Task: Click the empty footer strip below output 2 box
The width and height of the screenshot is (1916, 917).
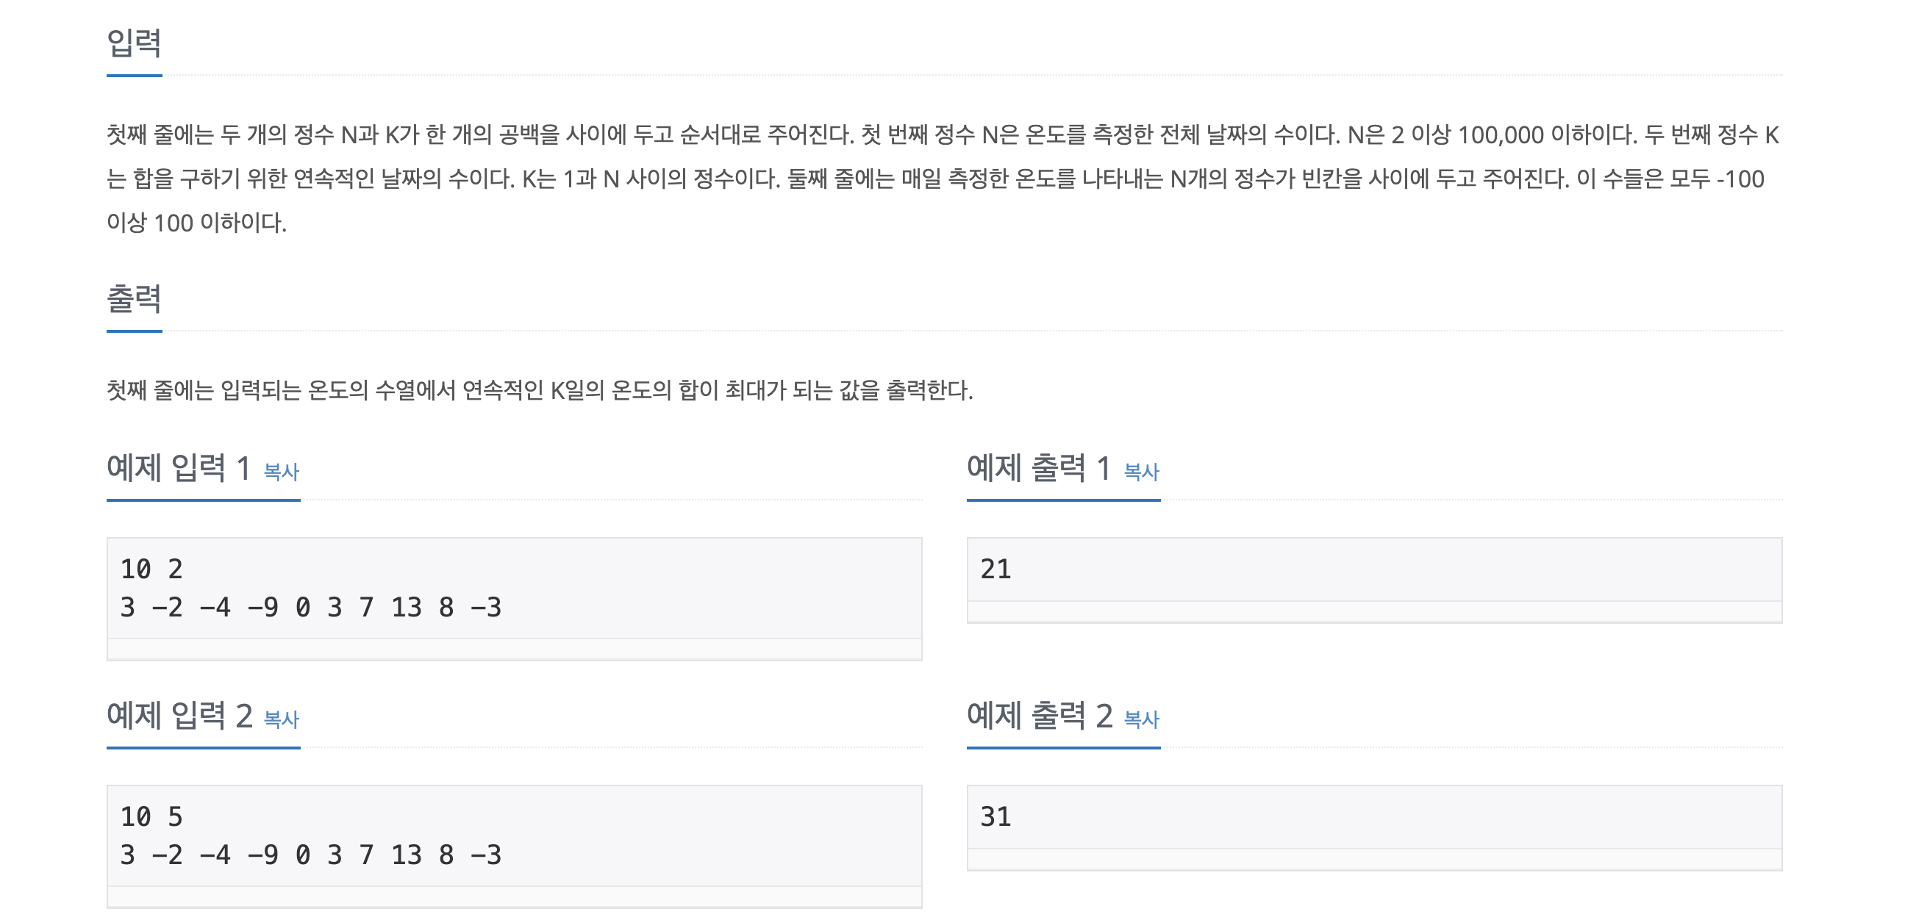Action: (1375, 859)
